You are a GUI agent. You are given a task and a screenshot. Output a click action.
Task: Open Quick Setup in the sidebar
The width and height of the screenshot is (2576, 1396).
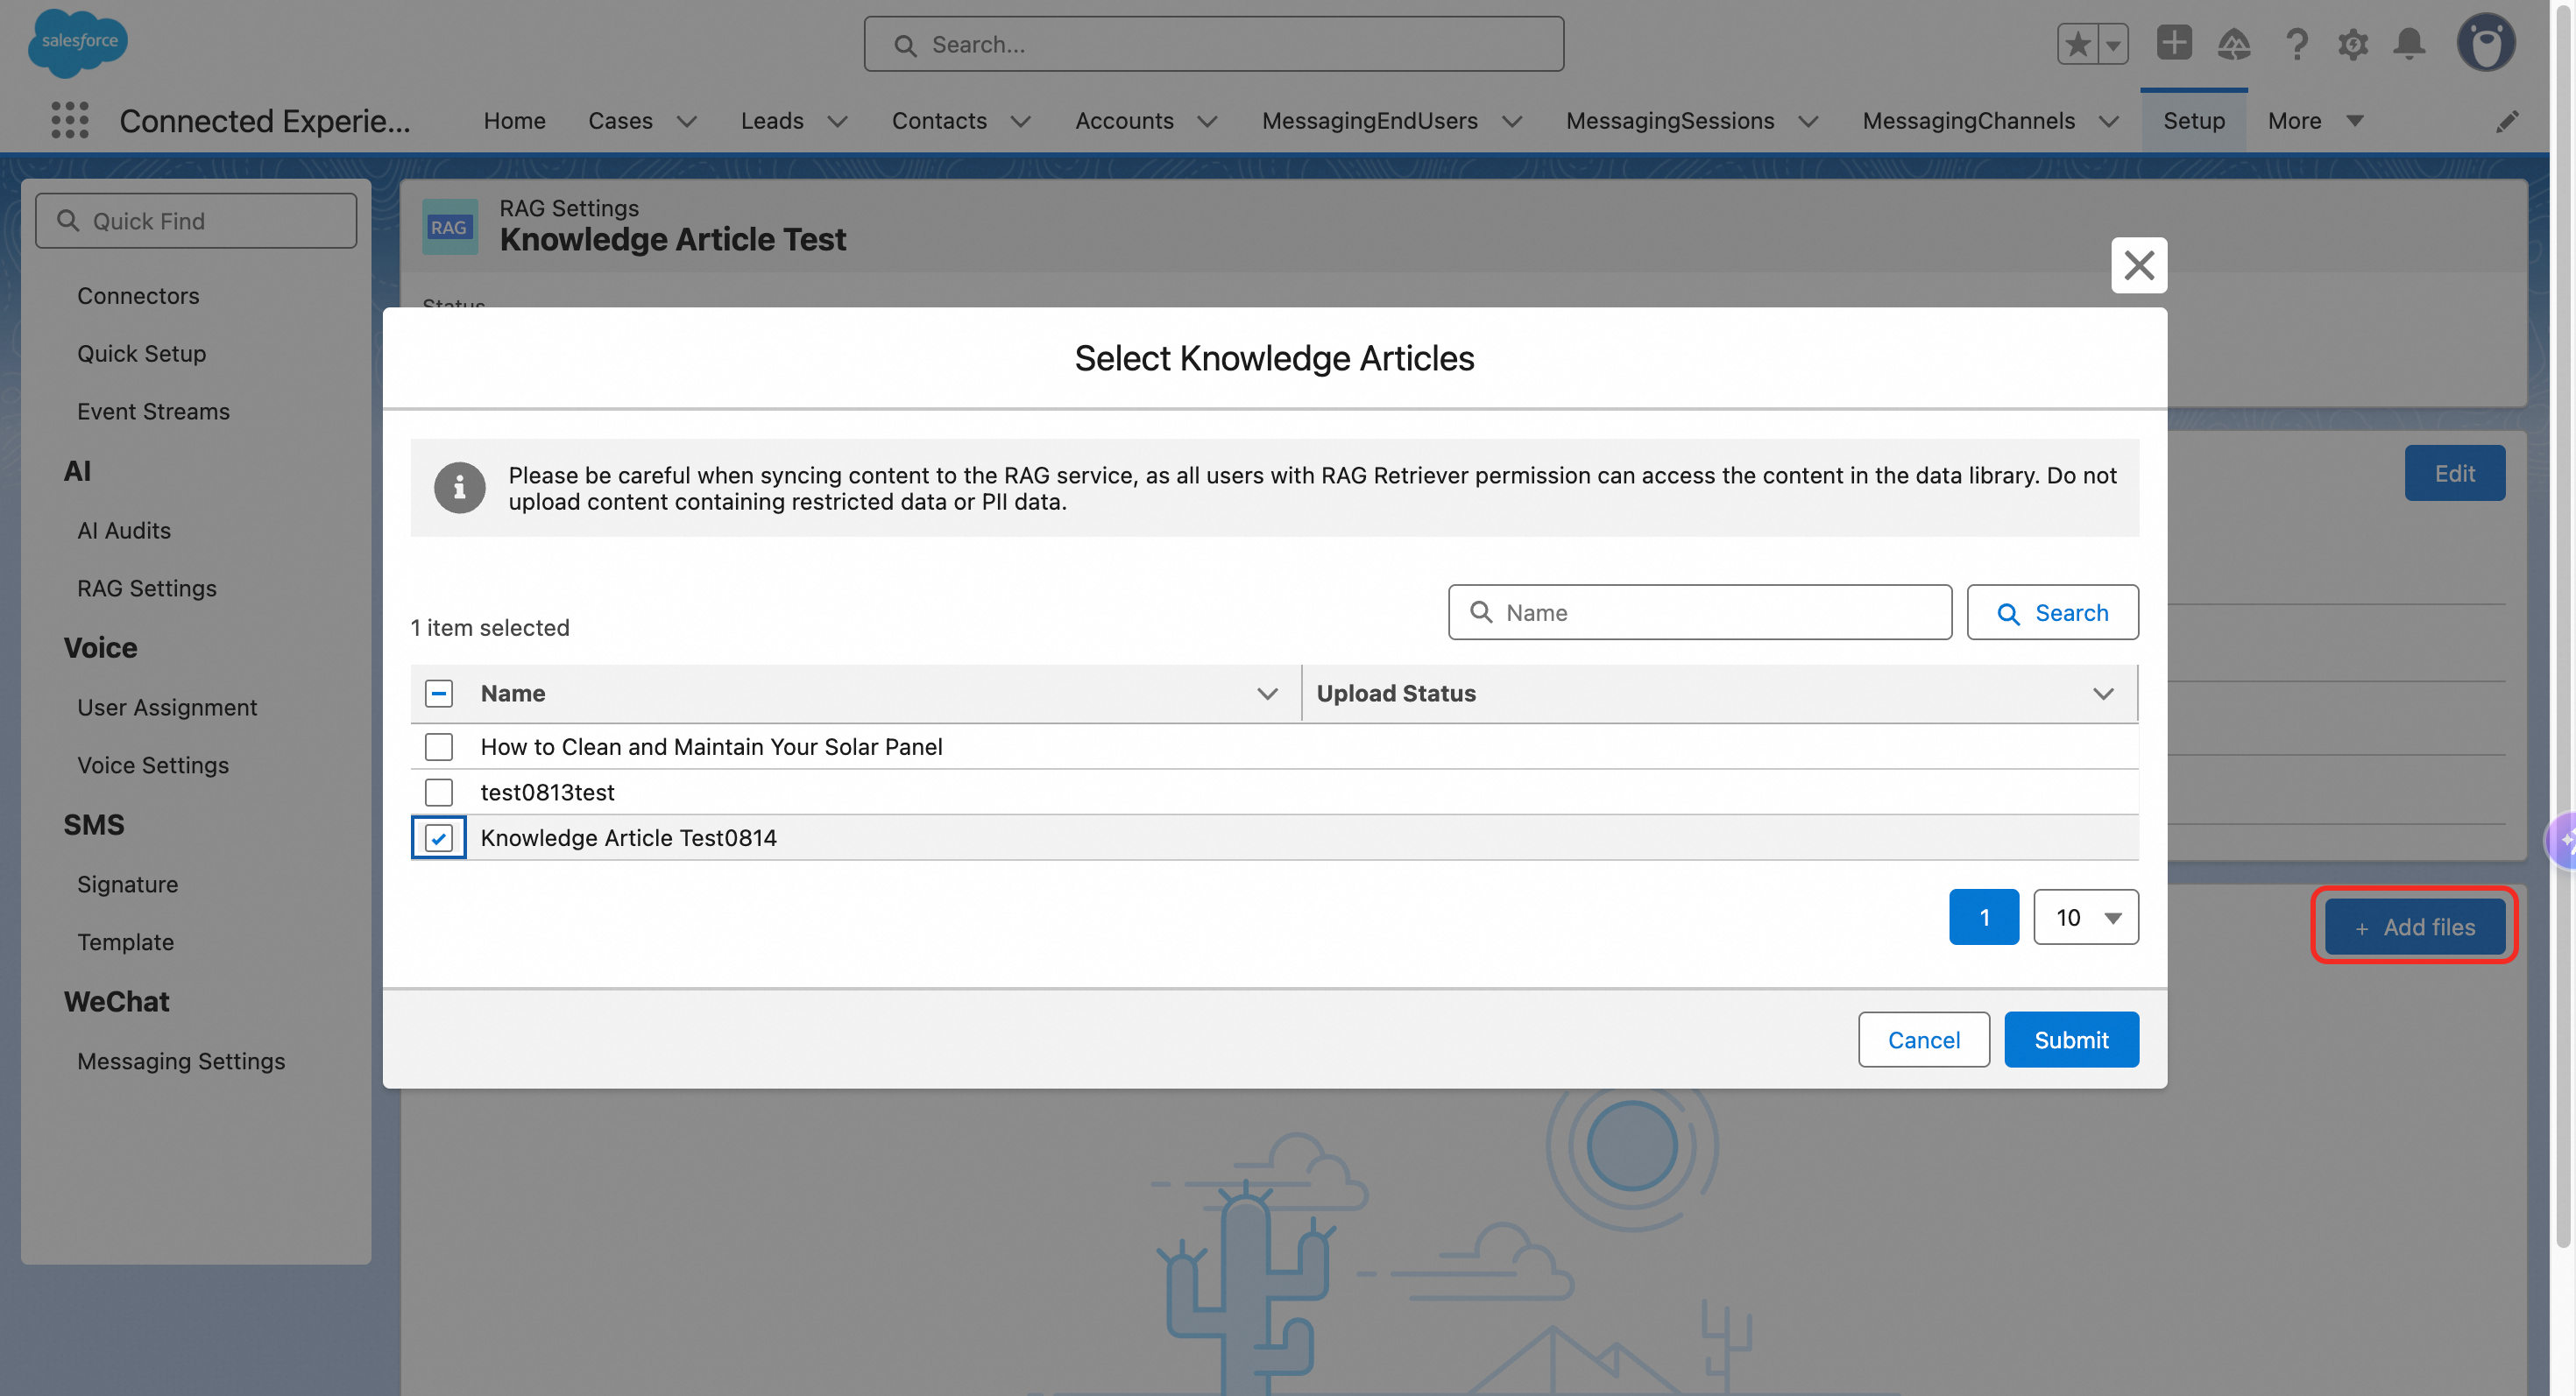tap(142, 354)
